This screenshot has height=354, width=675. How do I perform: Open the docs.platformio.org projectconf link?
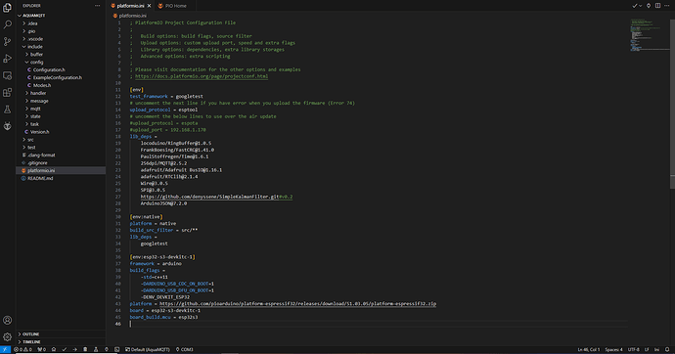pyautogui.click(x=202, y=76)
